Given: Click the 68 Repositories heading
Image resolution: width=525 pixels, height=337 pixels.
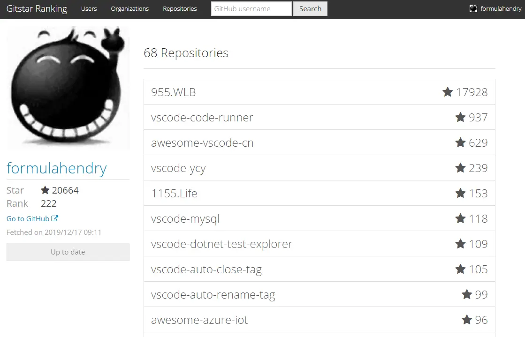Looking at the screenshot, I should [186, 53].
